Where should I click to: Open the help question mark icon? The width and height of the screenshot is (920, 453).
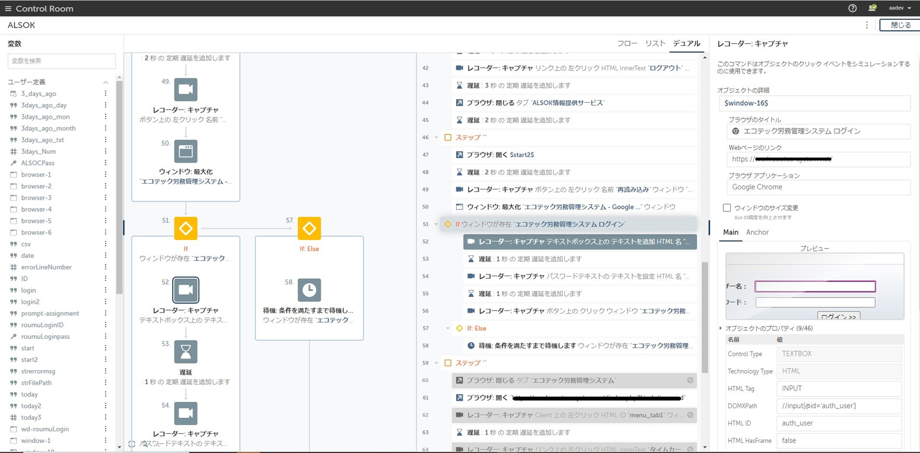(x=852, y=8)
